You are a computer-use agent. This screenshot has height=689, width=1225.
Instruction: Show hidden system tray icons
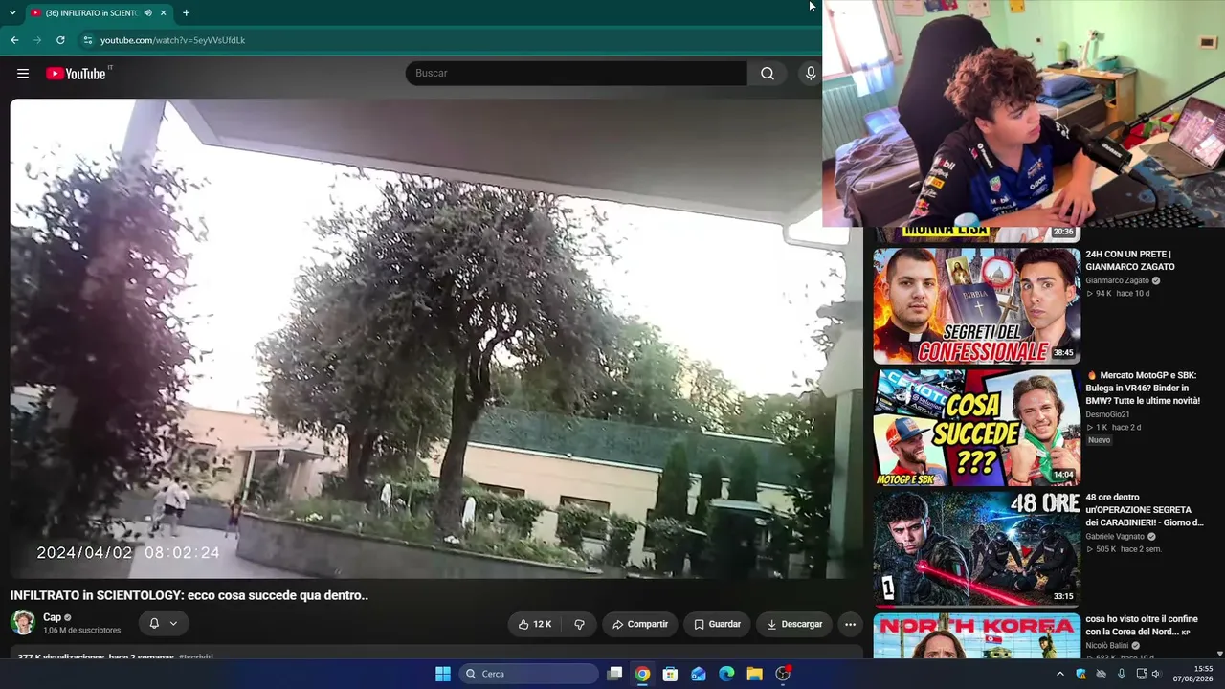(1059, 674)
